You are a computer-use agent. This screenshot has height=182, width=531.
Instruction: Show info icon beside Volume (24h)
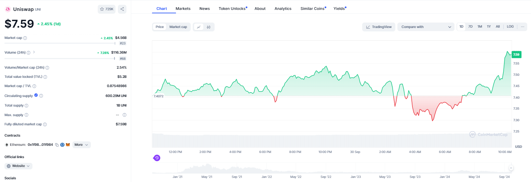pos(29,53)
